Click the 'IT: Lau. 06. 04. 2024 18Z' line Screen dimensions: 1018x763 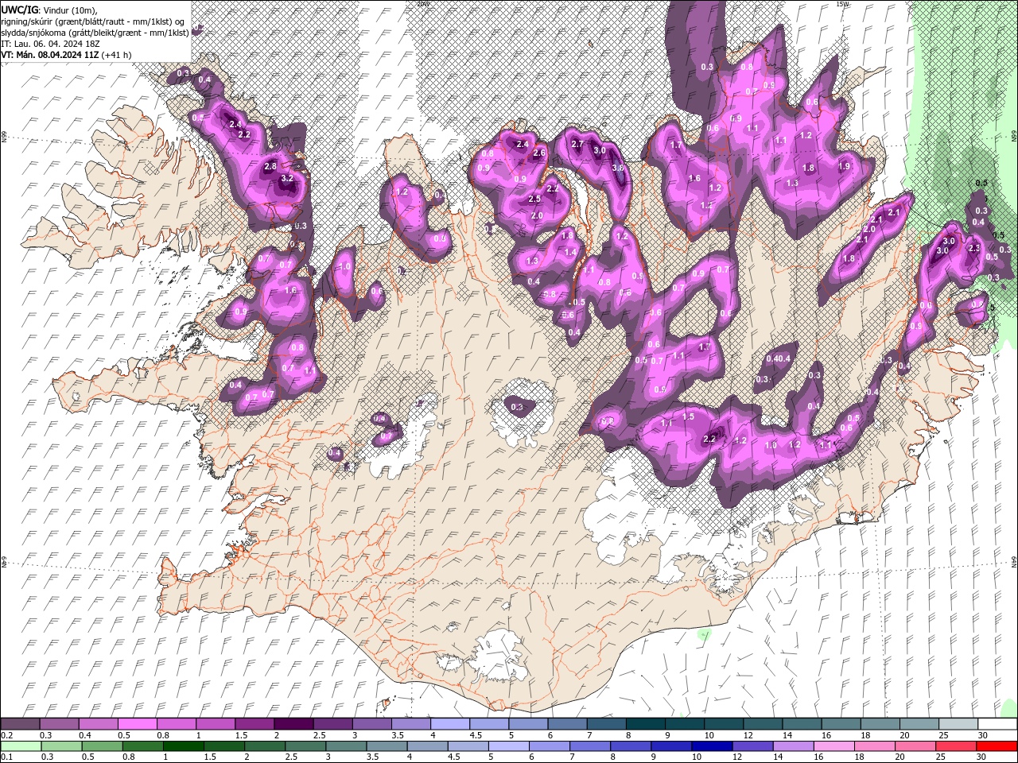point(50,44)
